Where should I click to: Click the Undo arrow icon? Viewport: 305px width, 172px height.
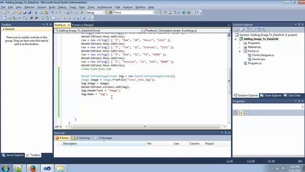[x=52, y=12]
